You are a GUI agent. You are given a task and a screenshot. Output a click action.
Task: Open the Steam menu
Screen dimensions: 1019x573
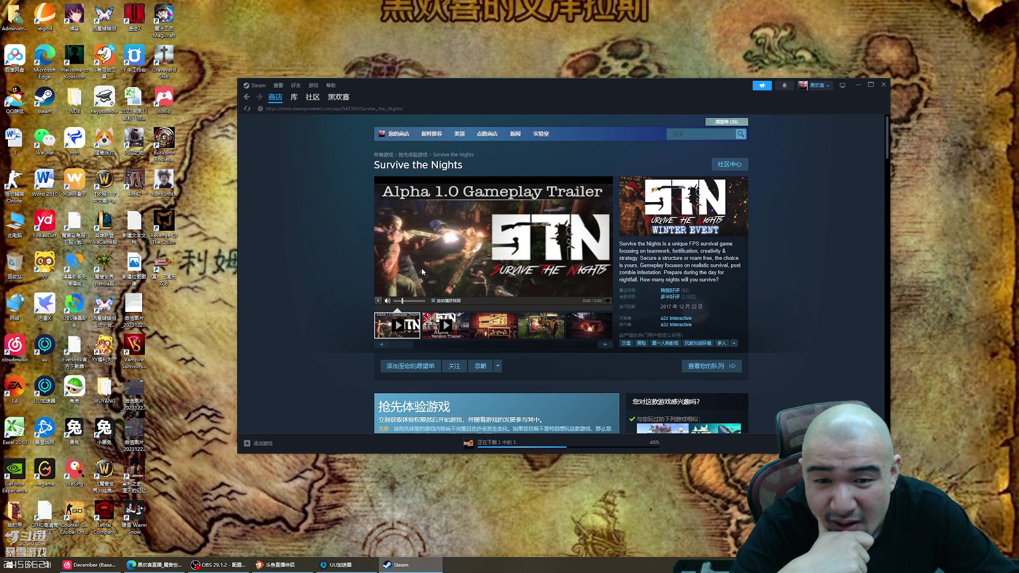255,85
